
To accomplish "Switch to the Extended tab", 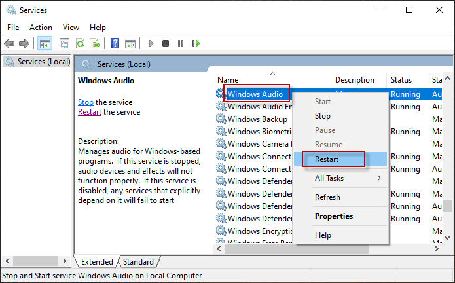I will (x=97, y=262).
